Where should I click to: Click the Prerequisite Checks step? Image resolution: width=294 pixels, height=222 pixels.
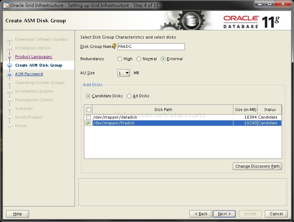point(34,100)
